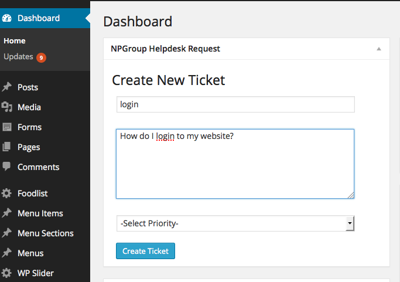Collapse the NPGroup Helpdesk Request panel

tap(379, 49)
